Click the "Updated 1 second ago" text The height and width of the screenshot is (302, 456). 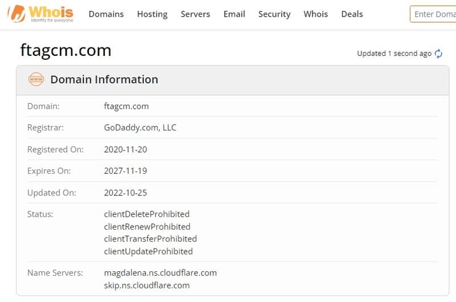[394, 54]
